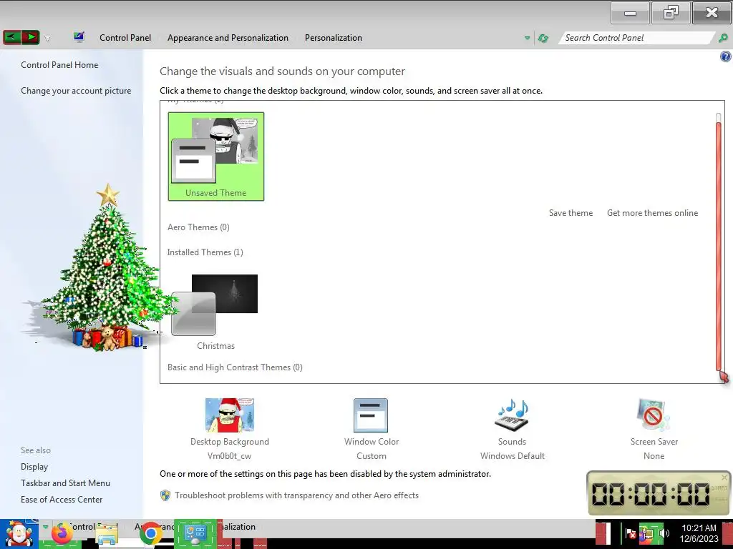Click the theme list vertical scrollbar
Screen dimensions: 733x549
click(x=719, y=246)
